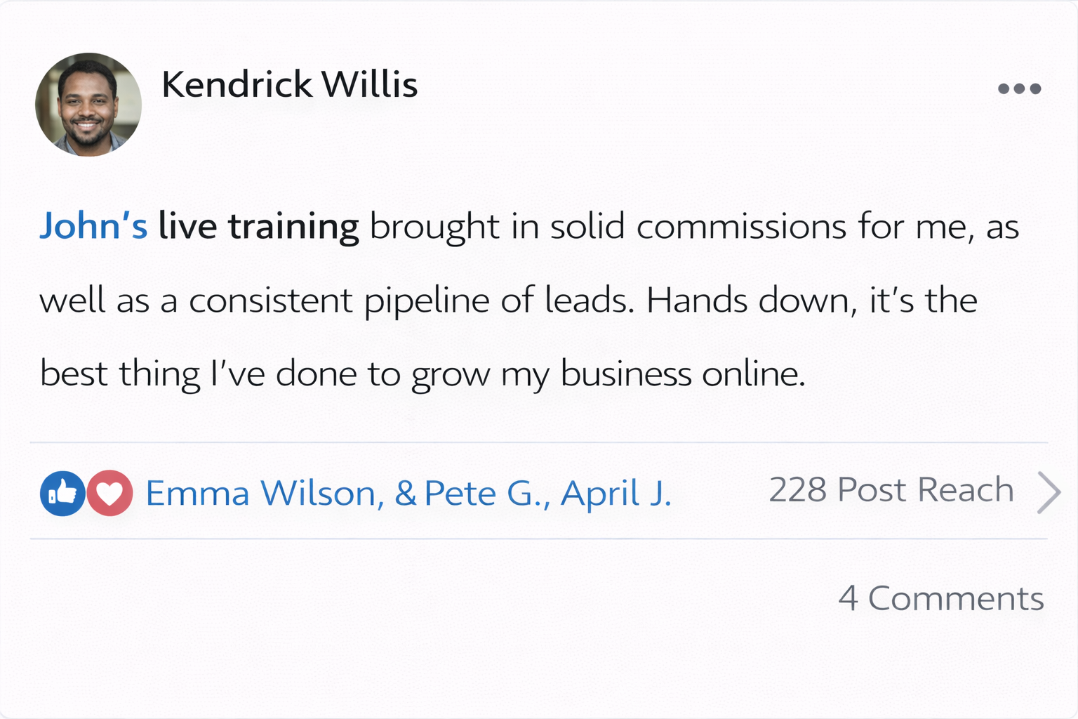The image size is (1078, 719).
Task: Open the blue "John's" mention link
Action: click(93, 227)
